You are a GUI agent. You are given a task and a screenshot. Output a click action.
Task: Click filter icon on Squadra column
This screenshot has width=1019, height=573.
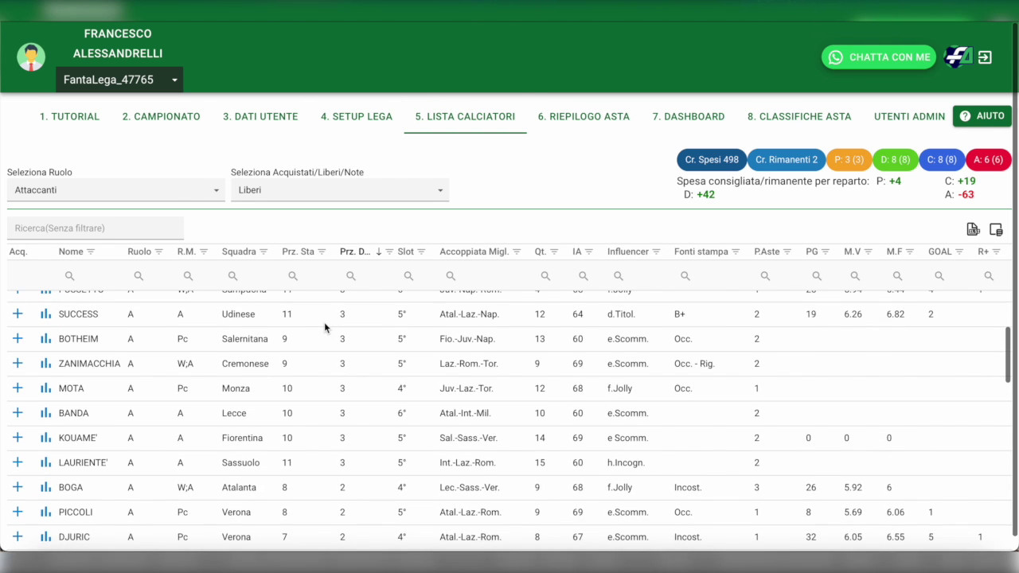264,251
